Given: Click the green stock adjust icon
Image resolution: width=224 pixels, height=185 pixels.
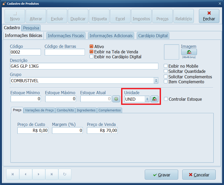Looking at the screenshot, I should coord(116,99).
